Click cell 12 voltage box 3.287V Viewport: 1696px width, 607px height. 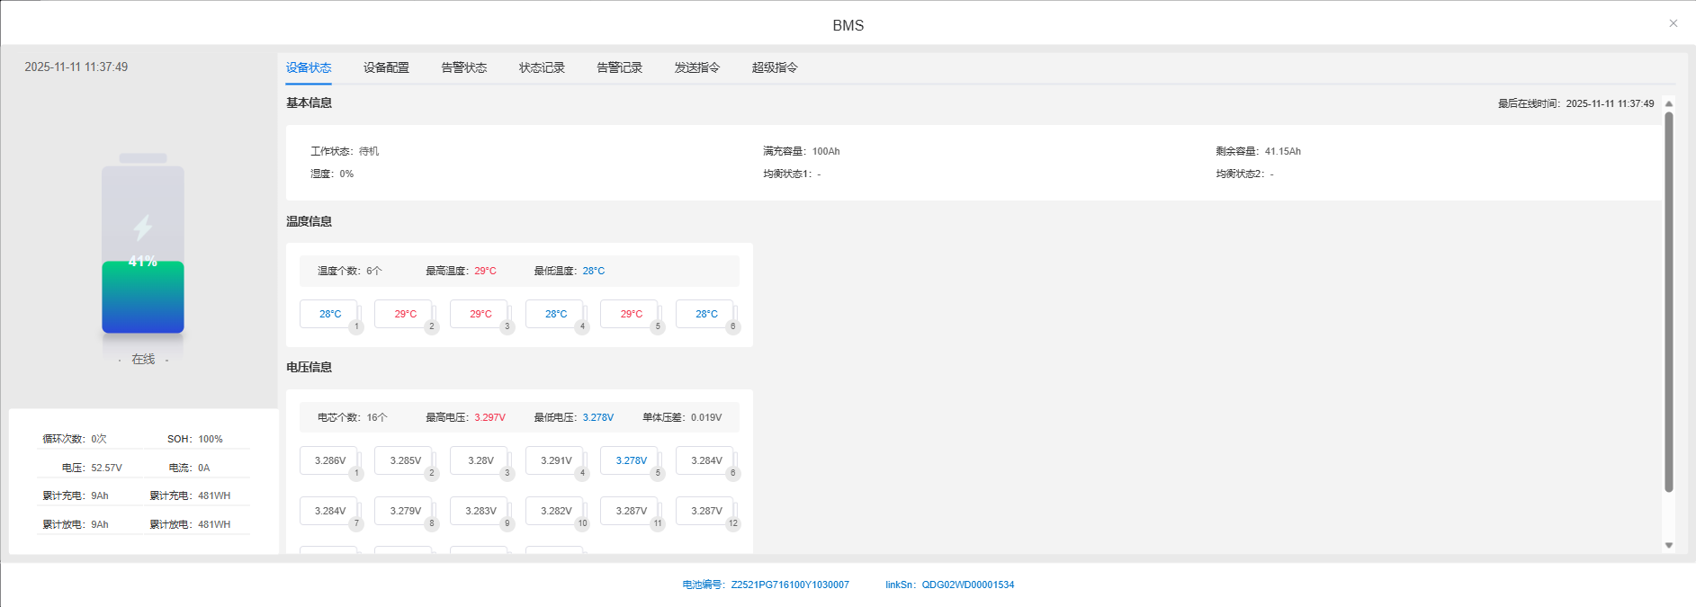pyautogui.click(x=706, y=511)
